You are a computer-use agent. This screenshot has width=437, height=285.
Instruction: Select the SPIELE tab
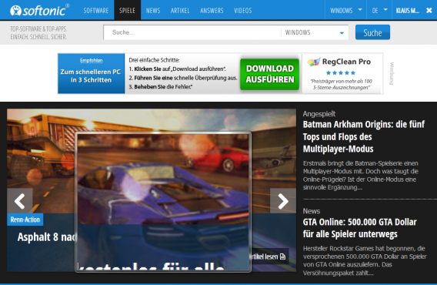tap(127, 10)
